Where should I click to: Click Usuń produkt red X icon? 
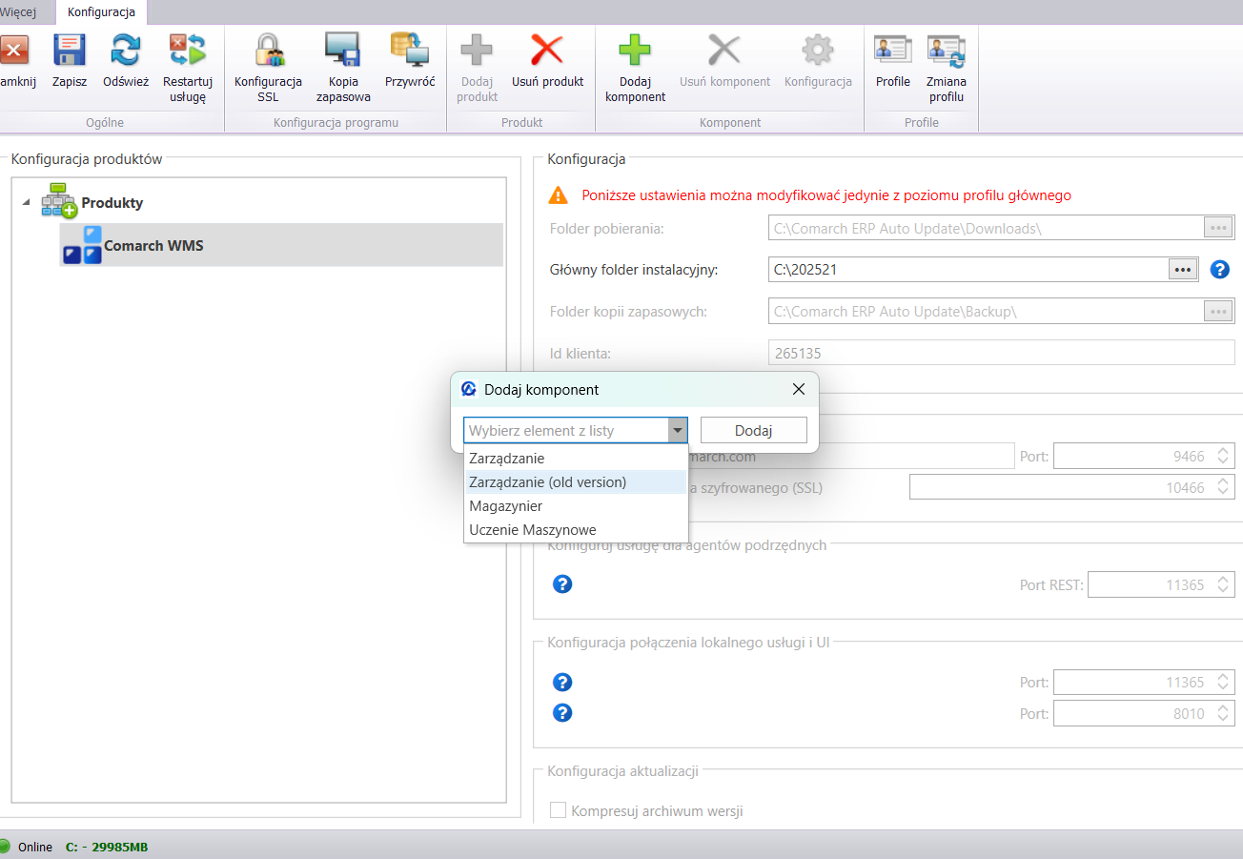[x=547, y=51]
